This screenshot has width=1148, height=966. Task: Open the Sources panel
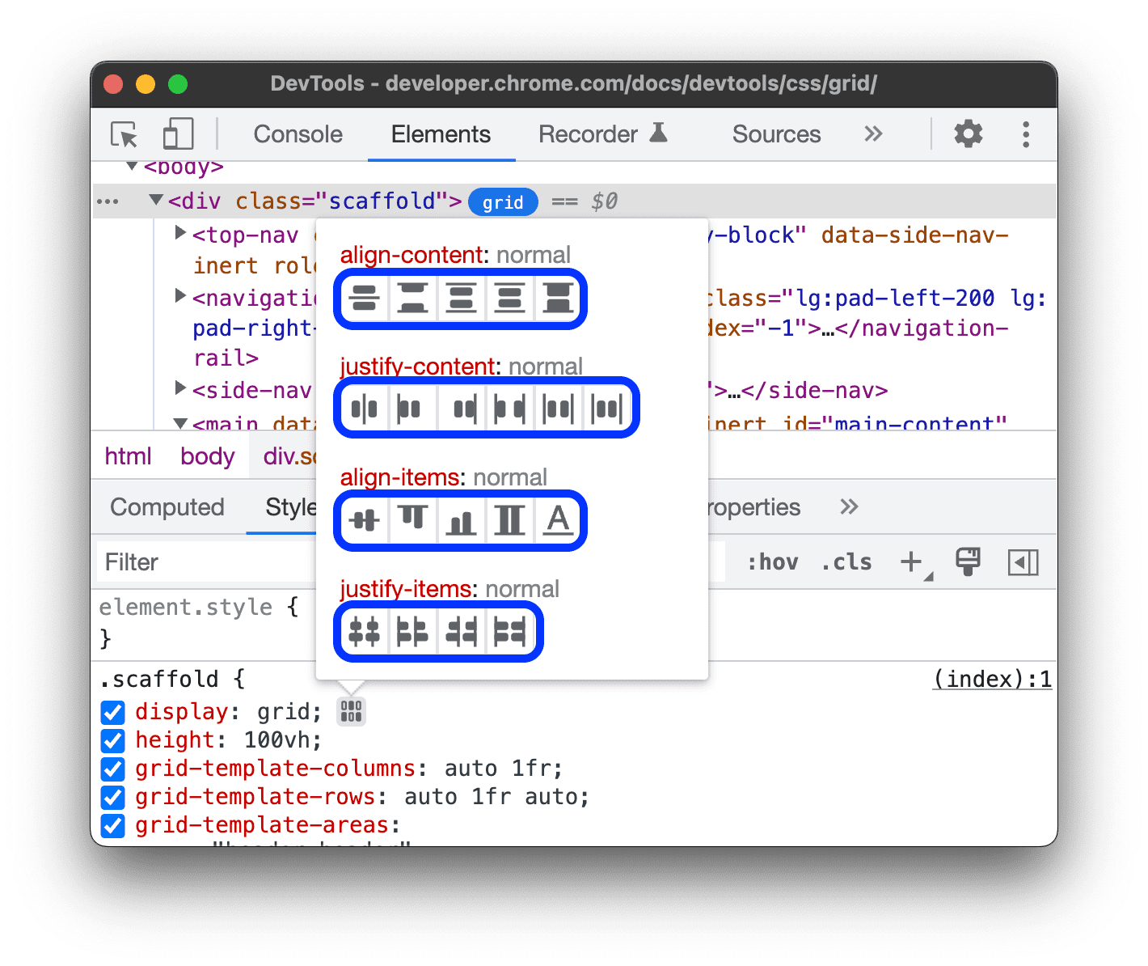pos(775,134)
